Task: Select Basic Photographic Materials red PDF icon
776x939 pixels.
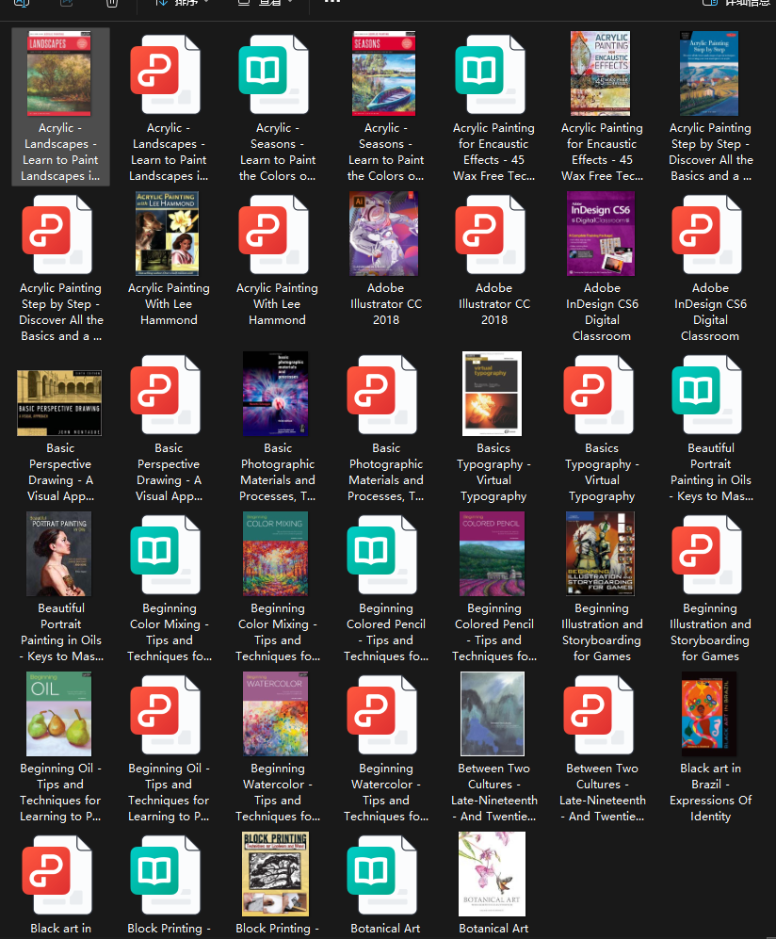Action: pyautogui.click(x=382, y=394)
